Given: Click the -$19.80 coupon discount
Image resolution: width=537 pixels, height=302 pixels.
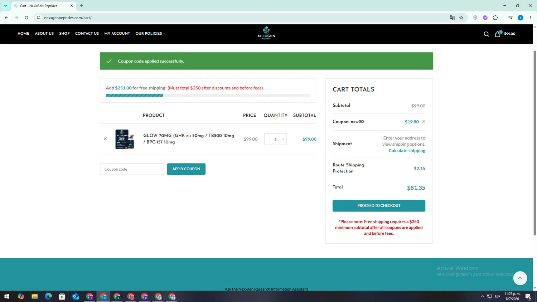Looking at the screenshot, I should click(x=411, y=122).
